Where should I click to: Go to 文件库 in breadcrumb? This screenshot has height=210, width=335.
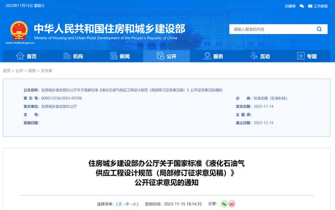point(46,71)
